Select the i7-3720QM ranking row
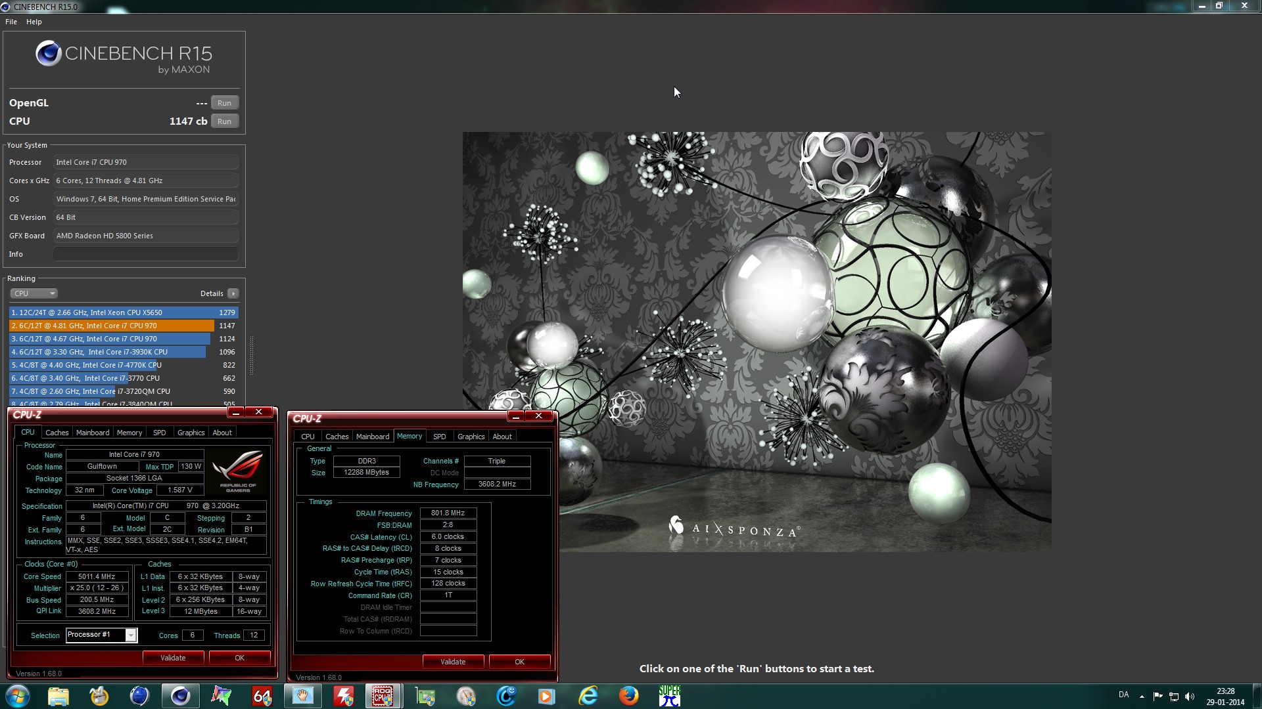 tap(124, 391)
